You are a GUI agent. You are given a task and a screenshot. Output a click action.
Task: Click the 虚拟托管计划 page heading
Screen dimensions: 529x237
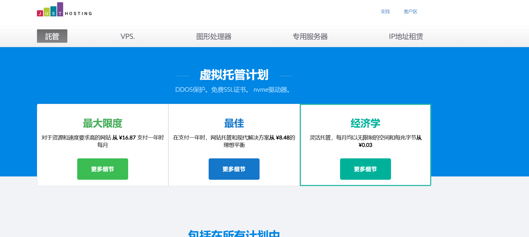pyautogui.click(x=234, y=75)
